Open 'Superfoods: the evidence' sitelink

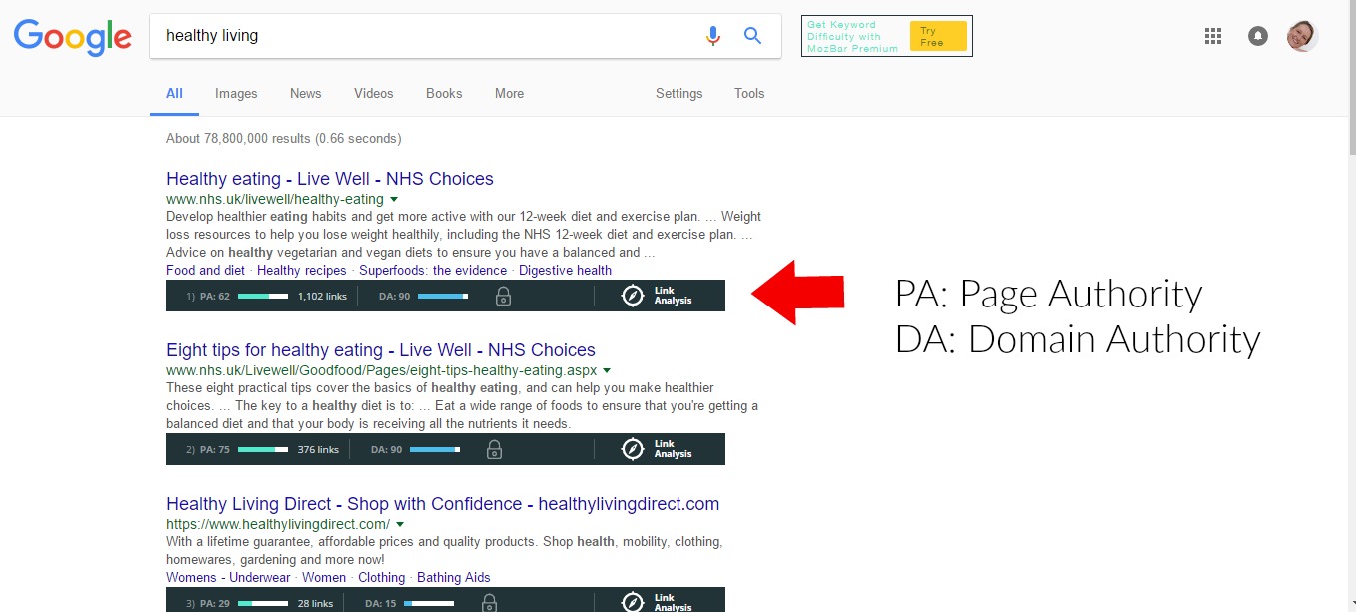[x=433, y=271]
